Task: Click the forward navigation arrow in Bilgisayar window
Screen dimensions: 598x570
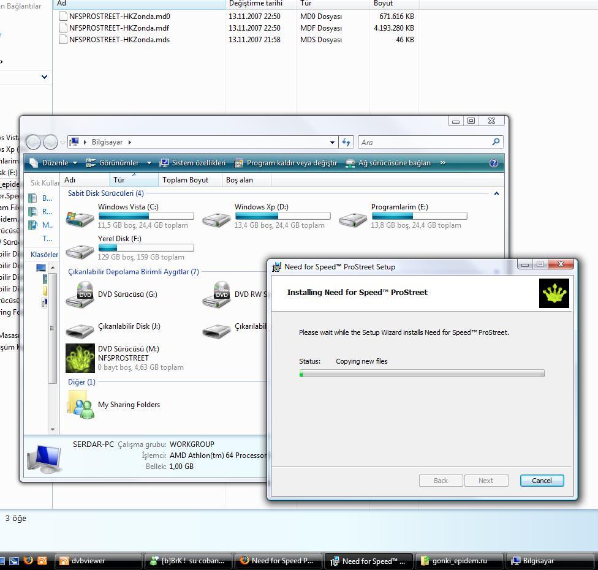Action: [50, 142]
